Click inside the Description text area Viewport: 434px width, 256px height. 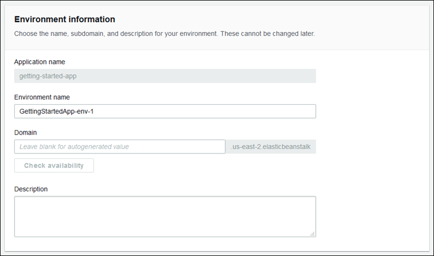point(165,216)
